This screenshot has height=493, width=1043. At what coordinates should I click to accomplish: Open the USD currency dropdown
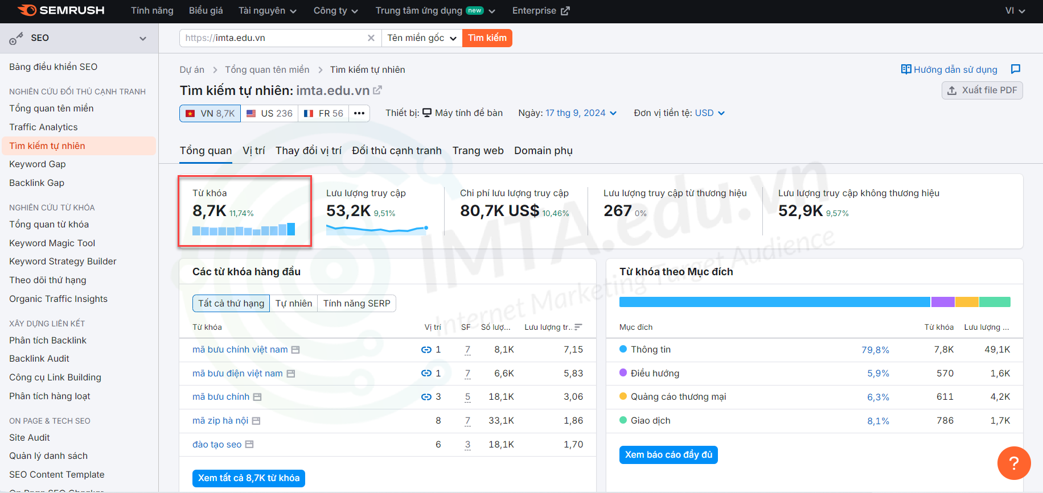coord(710,113)
